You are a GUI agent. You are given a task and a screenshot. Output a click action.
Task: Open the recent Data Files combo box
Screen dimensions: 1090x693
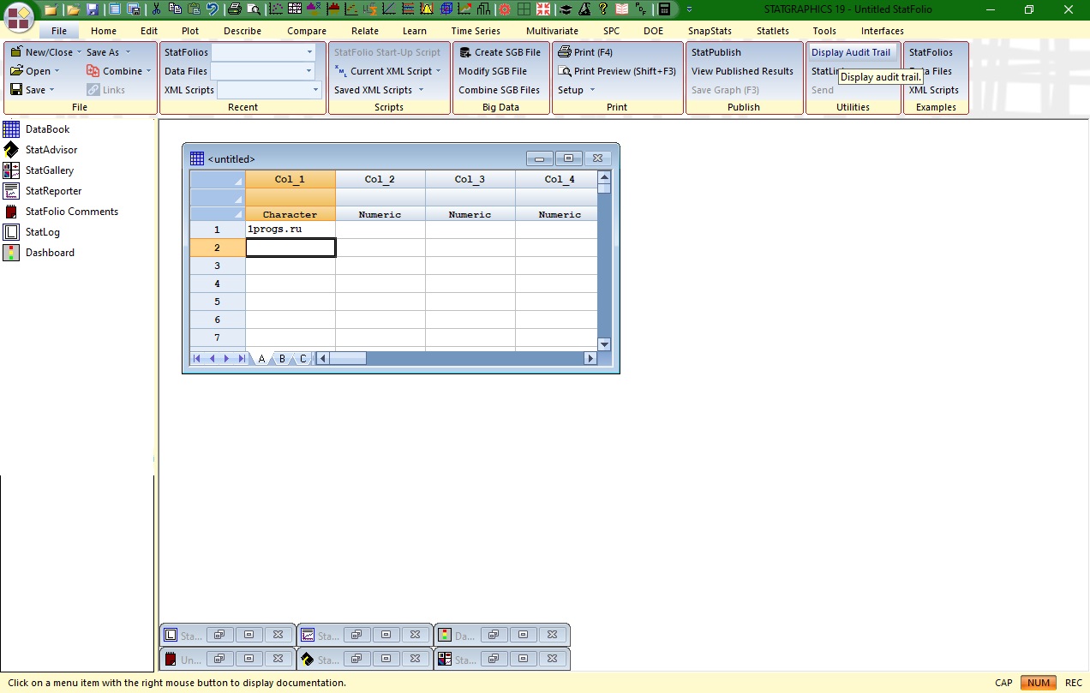click(x=263, y=71)
